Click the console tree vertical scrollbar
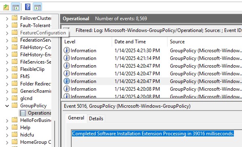242x147 pixels. click(54, 133)
